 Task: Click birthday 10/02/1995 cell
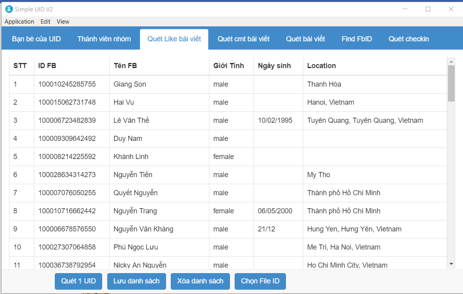(x=278, y=121)
